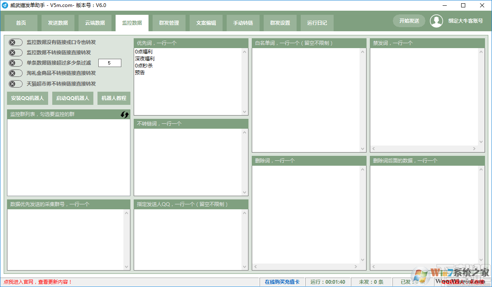The width and height of the screenshot is (492, 287).
Task: Click scroll-up arrow in 白名单词 box
Action: [x=363, y=52]
